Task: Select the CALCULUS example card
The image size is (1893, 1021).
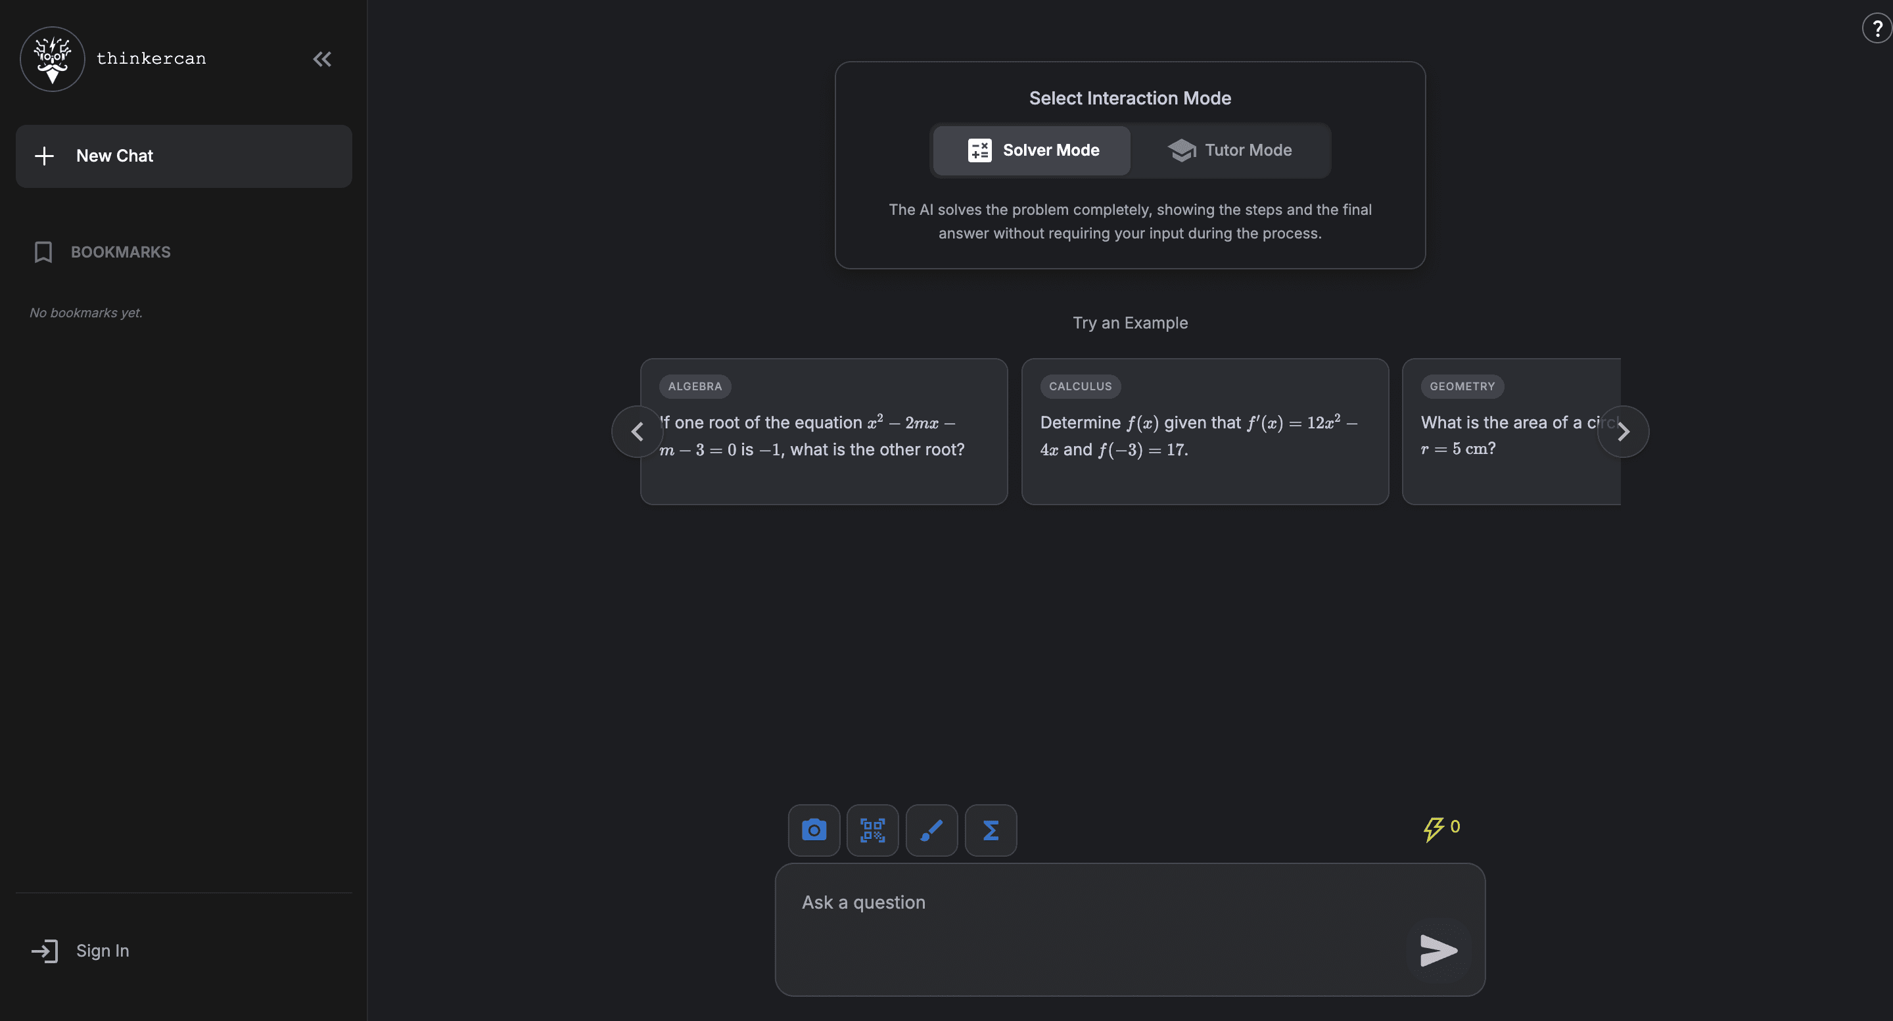Action: point(1205,432)
